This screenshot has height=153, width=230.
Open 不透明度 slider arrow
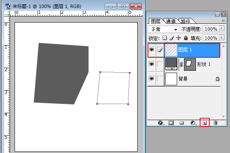(x=222, y=28)
